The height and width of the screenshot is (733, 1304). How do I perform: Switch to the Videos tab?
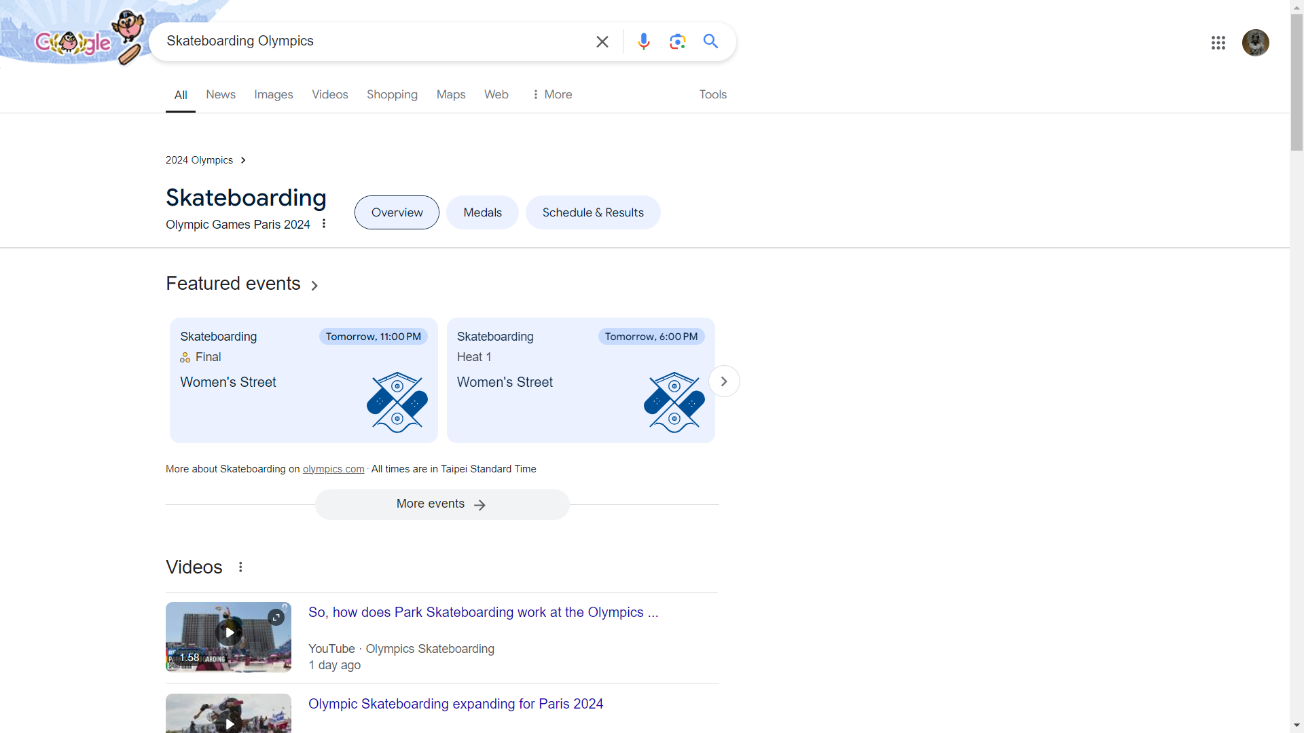(330, 94)
